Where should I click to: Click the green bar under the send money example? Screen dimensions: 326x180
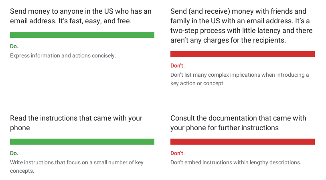(82, 35)
